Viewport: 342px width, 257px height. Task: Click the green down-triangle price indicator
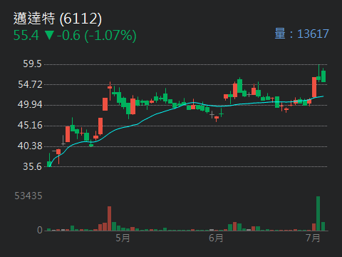[49, 36]
